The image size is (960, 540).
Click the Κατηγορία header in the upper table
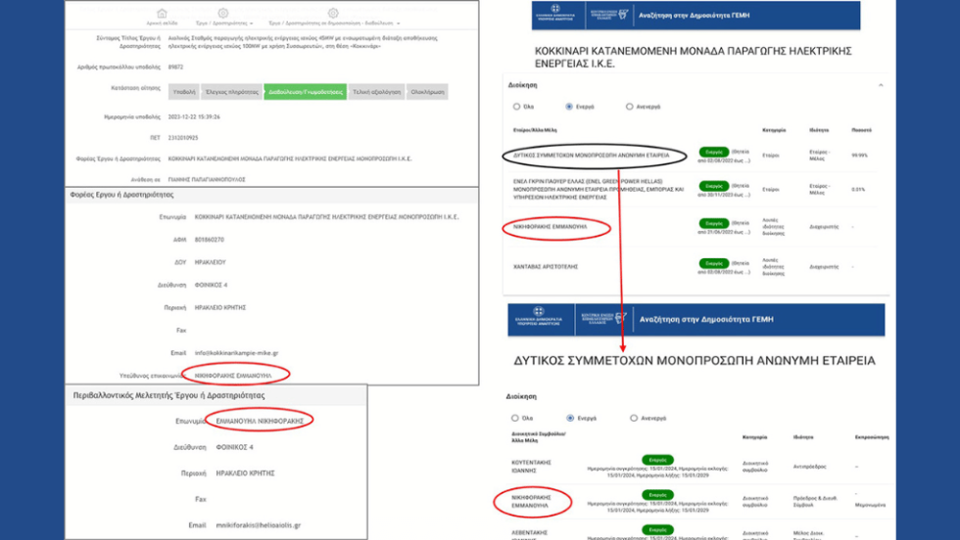[x=774, y=130]
